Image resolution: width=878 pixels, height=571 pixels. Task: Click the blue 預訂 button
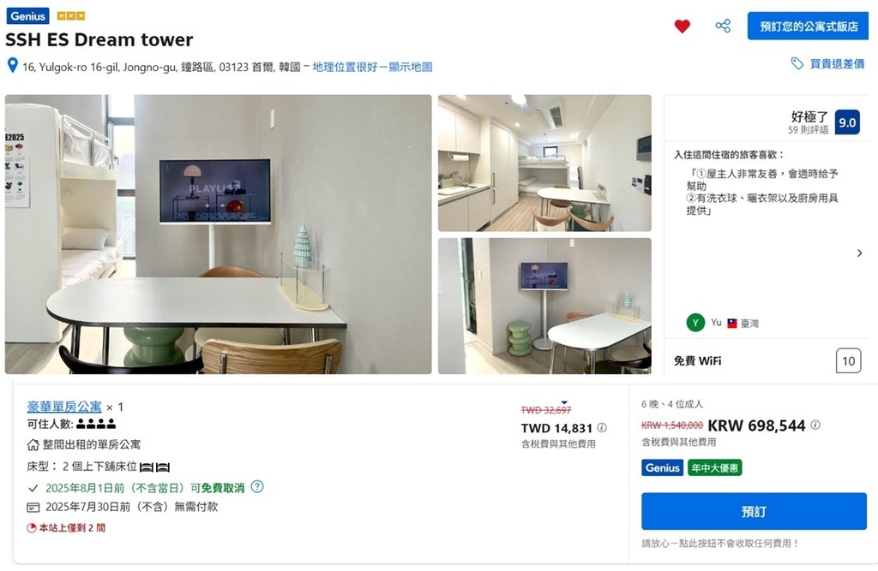tap(754, 511)
